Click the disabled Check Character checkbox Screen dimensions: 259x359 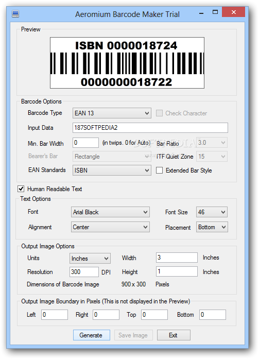point(159,113)
